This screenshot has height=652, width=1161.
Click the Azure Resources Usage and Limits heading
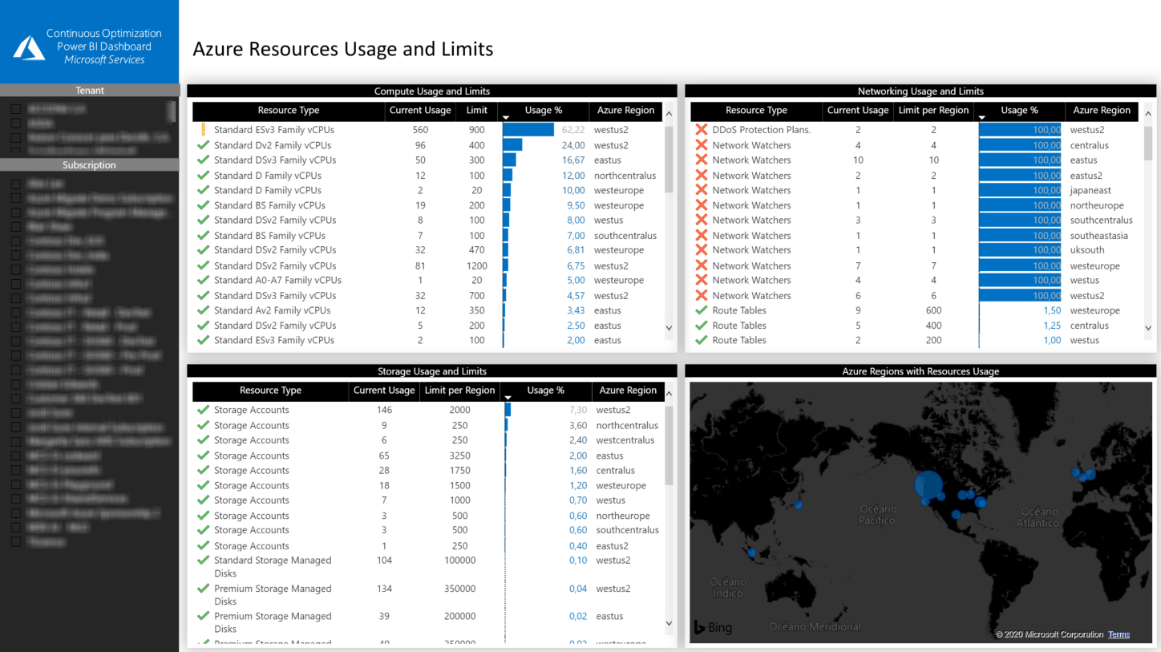(343, 49)
